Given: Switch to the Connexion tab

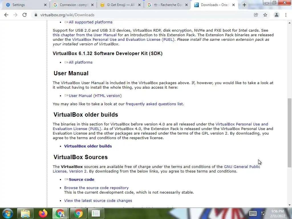Looking at the screenshot, I should pyautogui.click(x=73, y=5).
